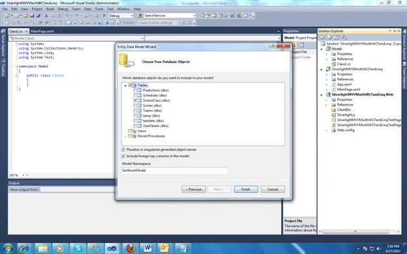Expand the Stored Procedures node
The height and width of the screenshot is (254, 407).
tap(125, 136)
